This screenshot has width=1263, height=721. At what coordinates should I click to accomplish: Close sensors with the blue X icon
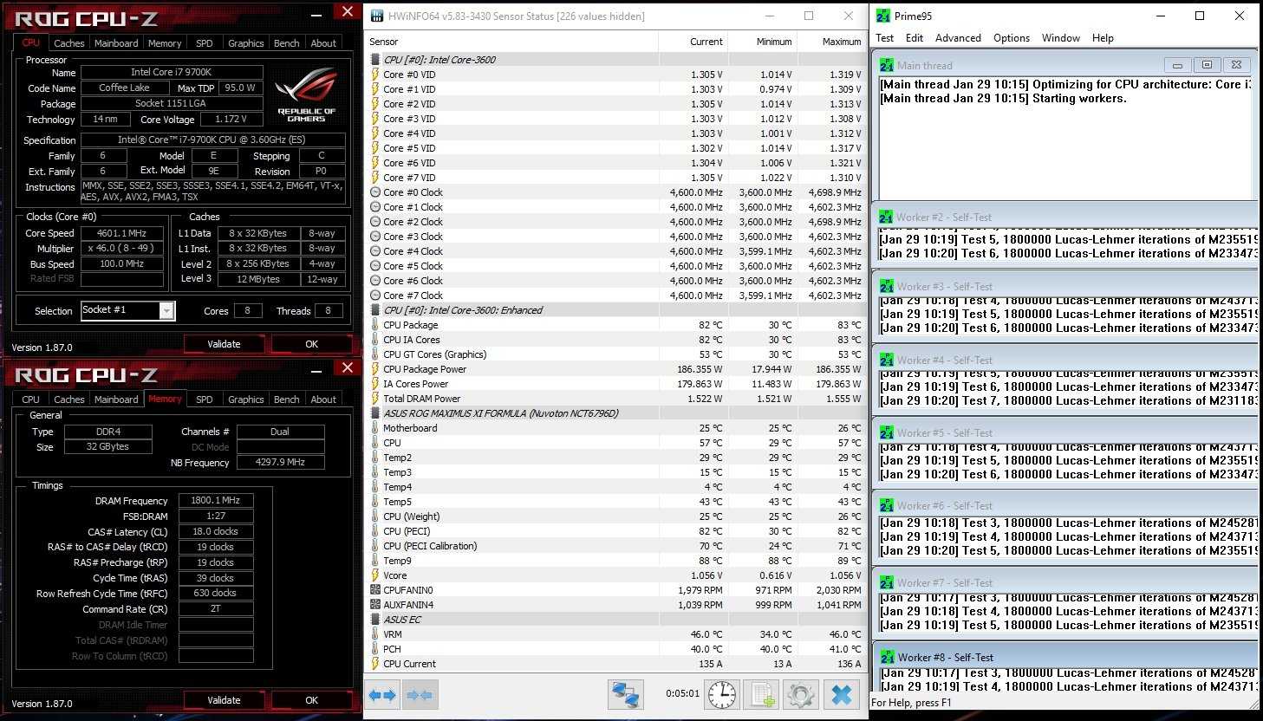point(841,695)
